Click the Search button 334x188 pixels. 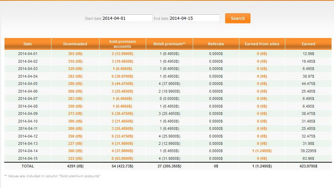point(238,18)
